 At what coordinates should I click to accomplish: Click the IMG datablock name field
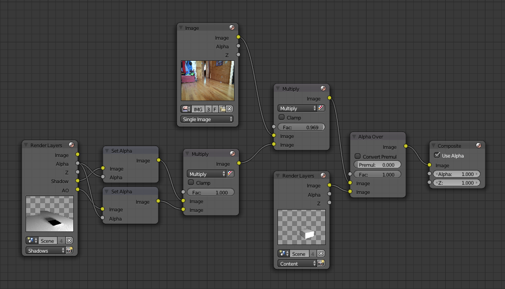[198, 109]
